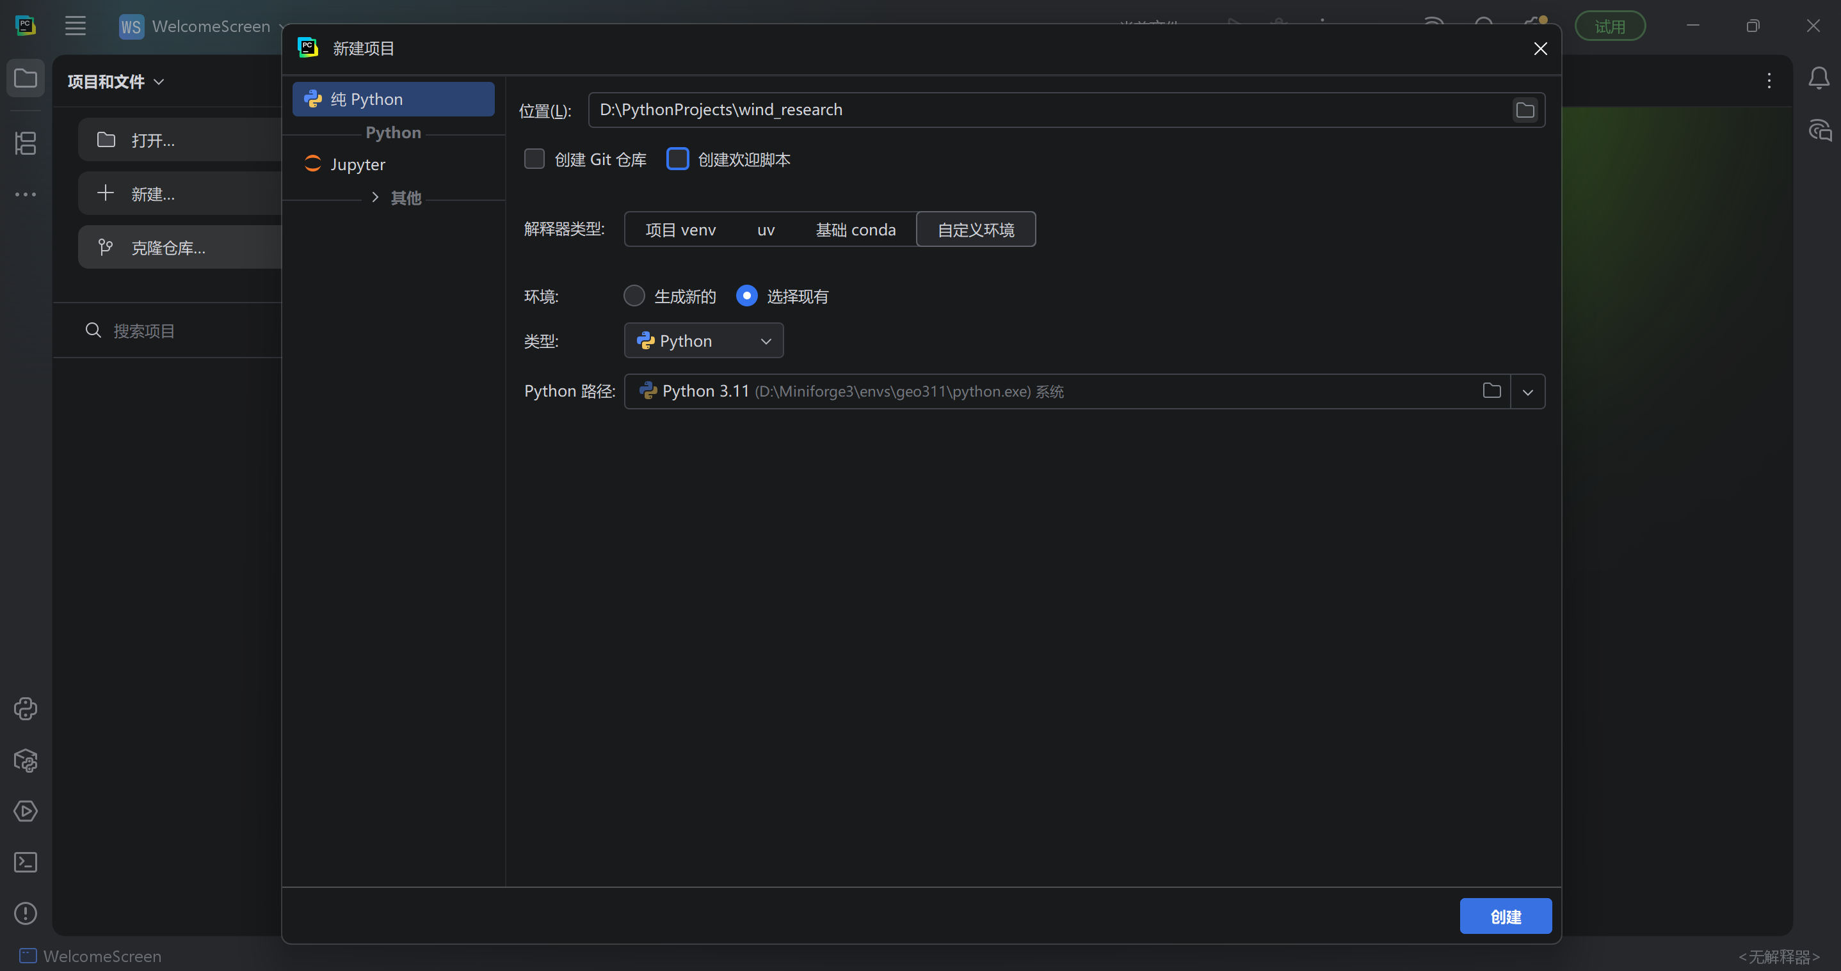Open the Services tool window
The image size is (1841, 971).
click(26, 811)
